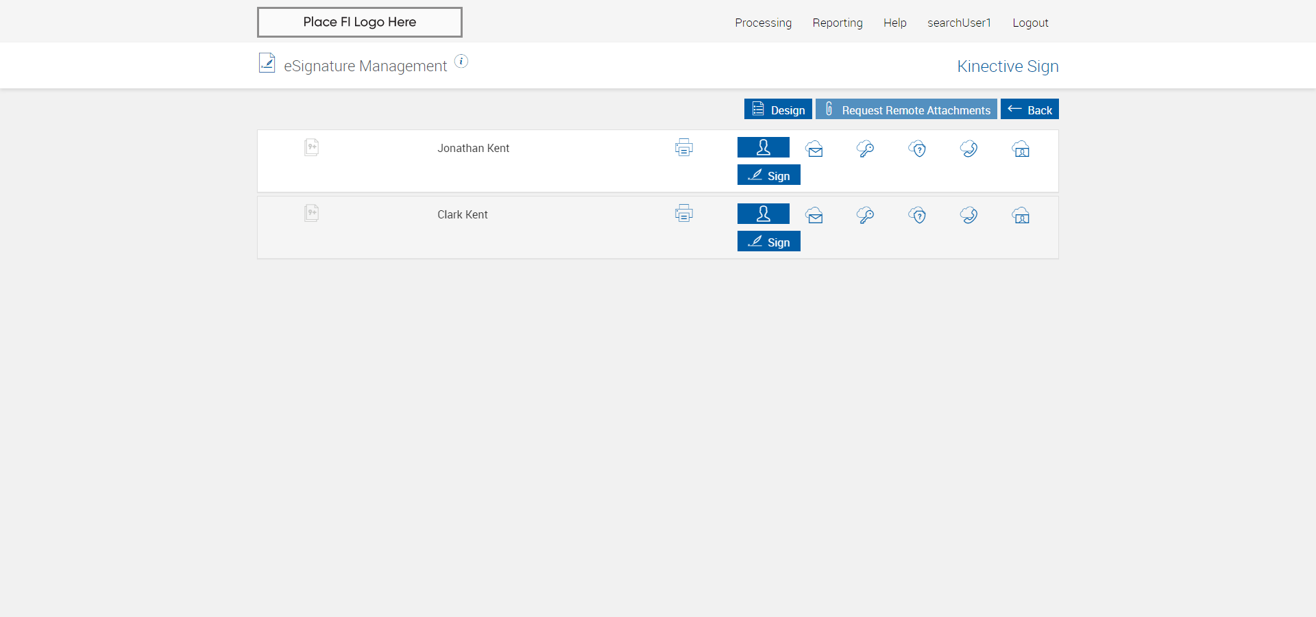This screenshot has width=1316, height=617.
Task: Choose cloud ID photo option for Clark Kent
Action: [1021, 215]
